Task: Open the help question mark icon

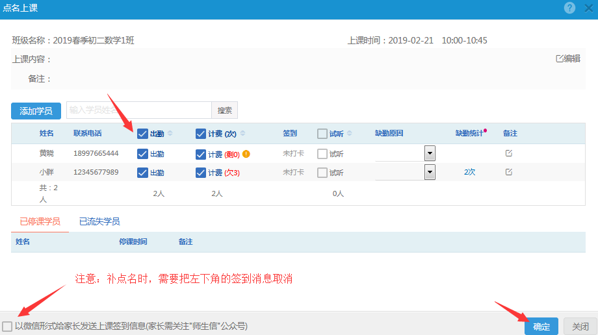Action: coord(569,8)
